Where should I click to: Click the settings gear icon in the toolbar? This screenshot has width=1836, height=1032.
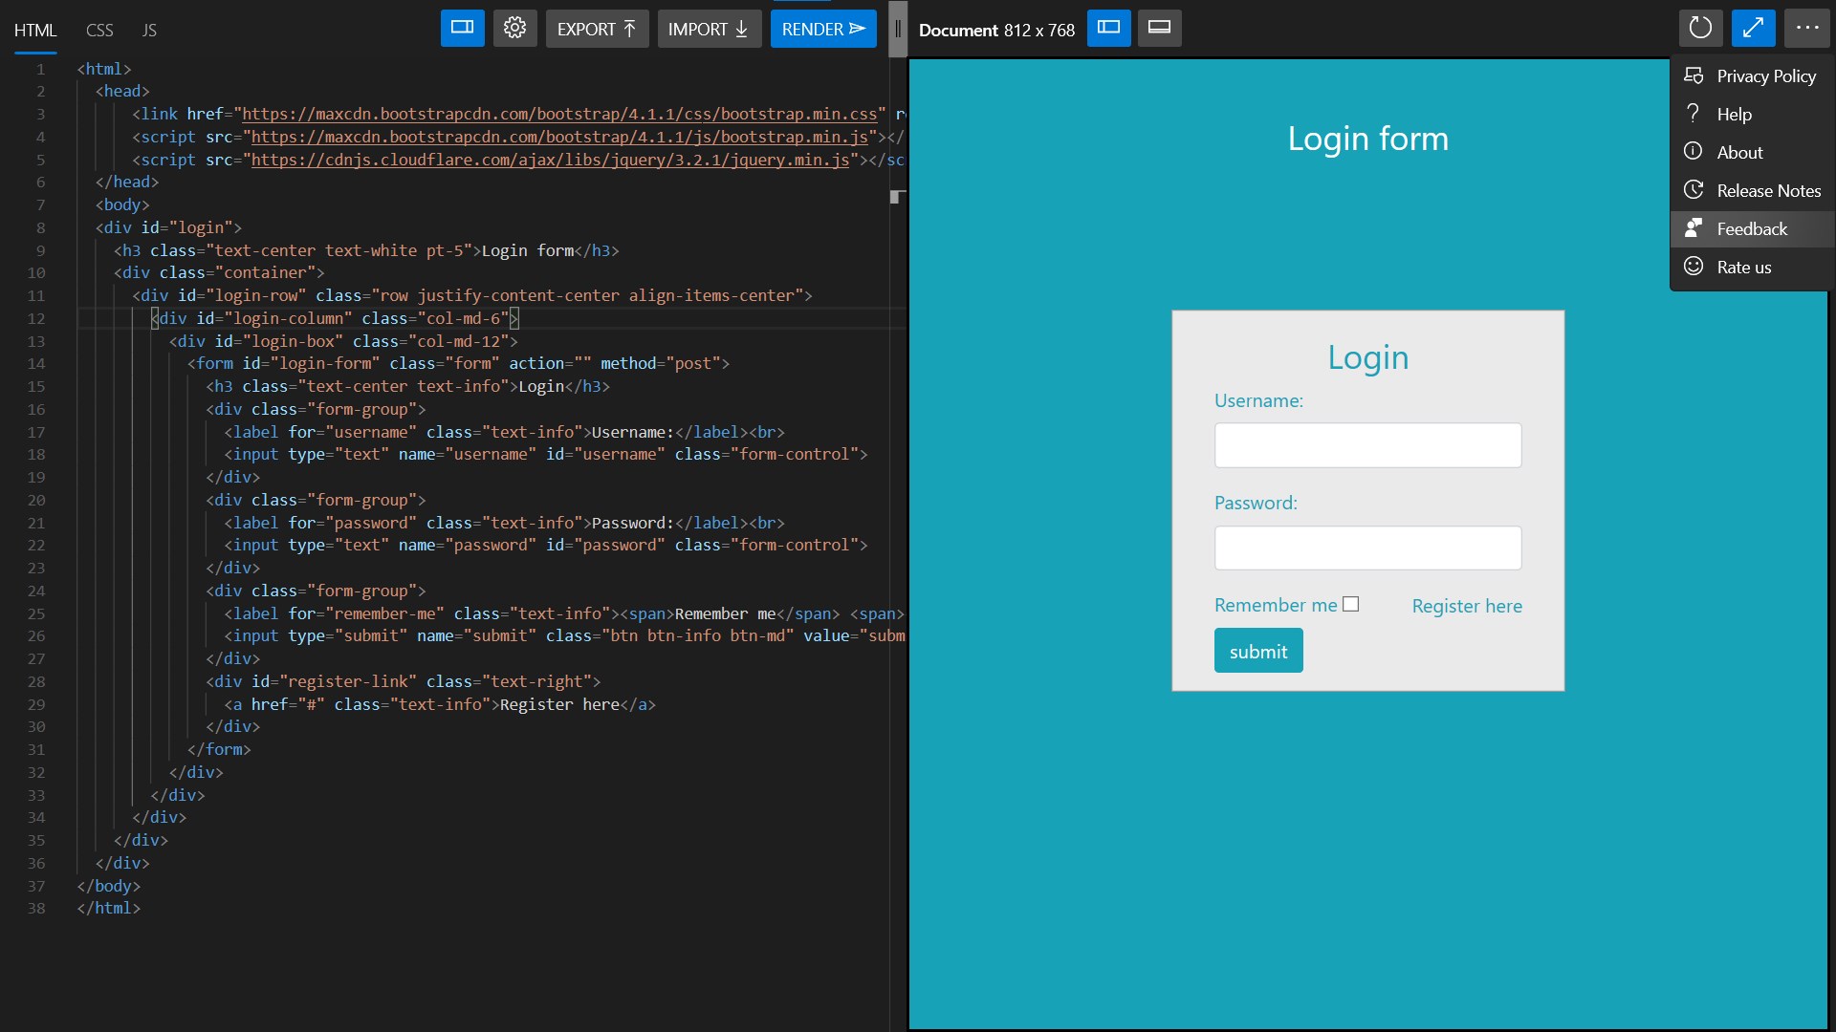point(514,29)
